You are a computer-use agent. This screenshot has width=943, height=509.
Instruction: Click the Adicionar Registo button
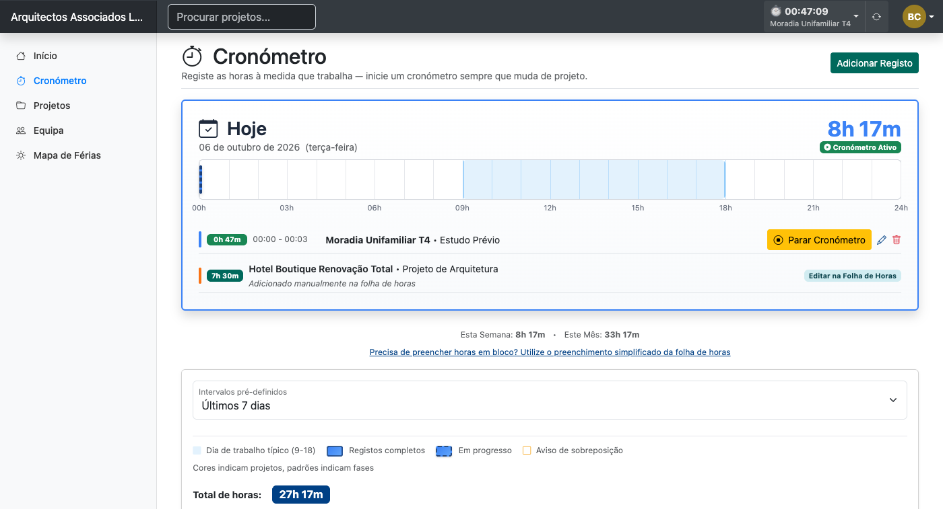click(874, 63)
